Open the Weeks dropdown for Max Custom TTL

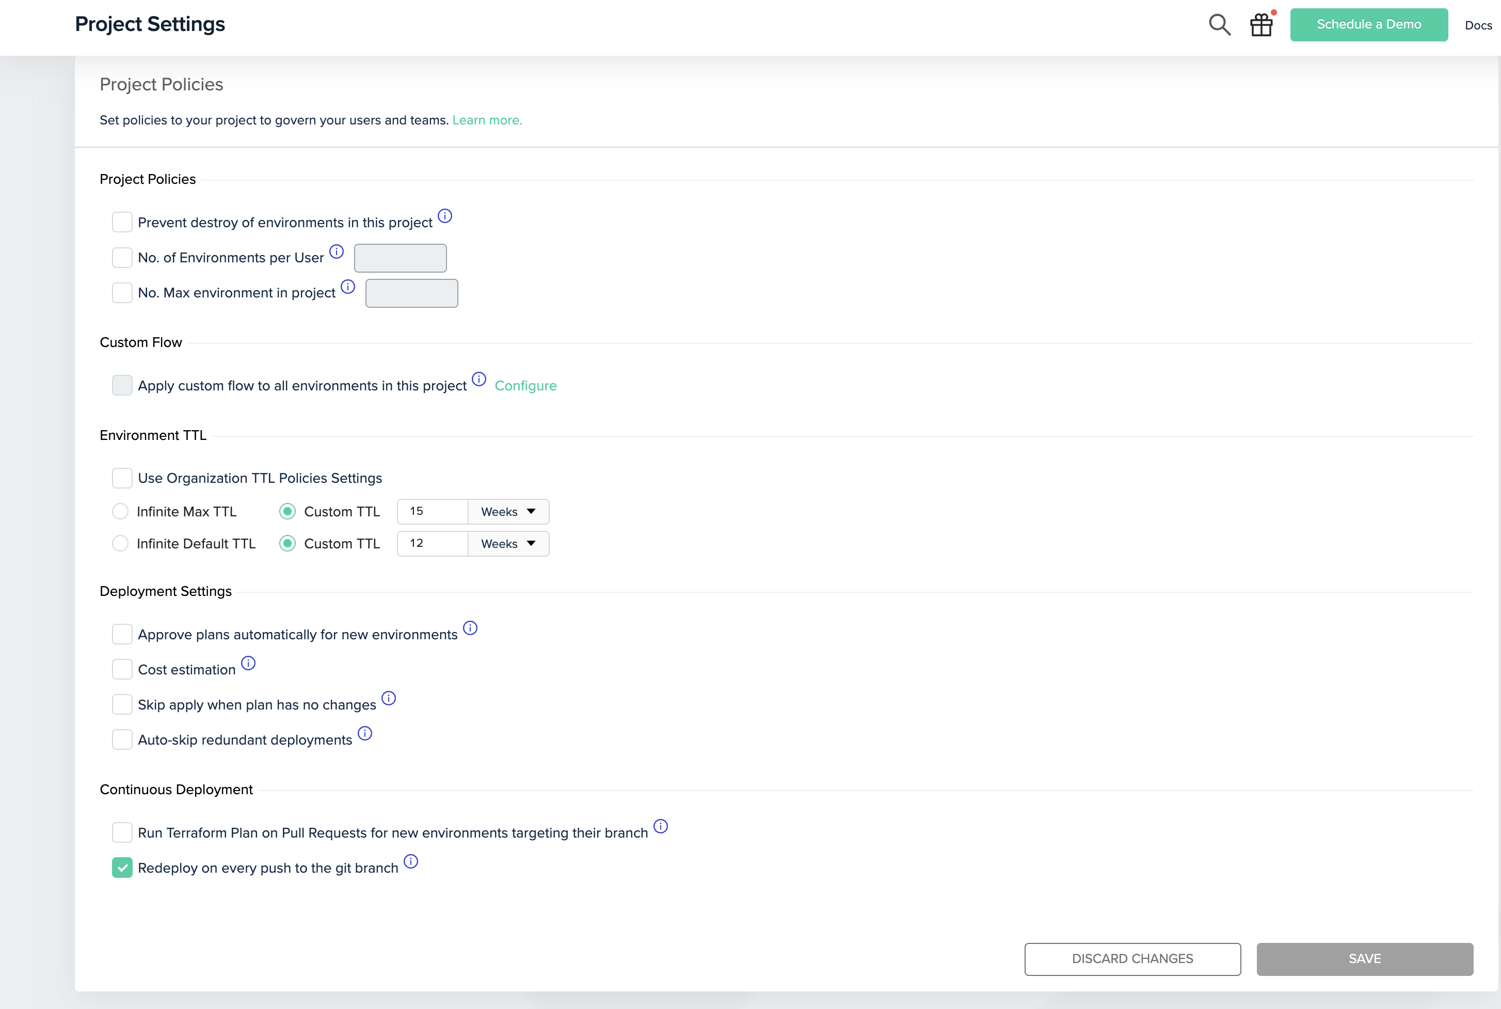point(508,512)
